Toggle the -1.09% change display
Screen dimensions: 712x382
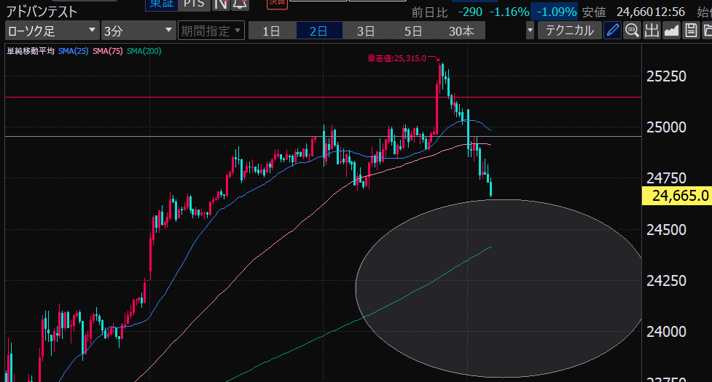point(556,12)
